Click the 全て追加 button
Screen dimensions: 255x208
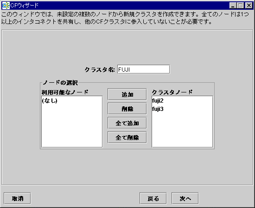click(127, 123)
